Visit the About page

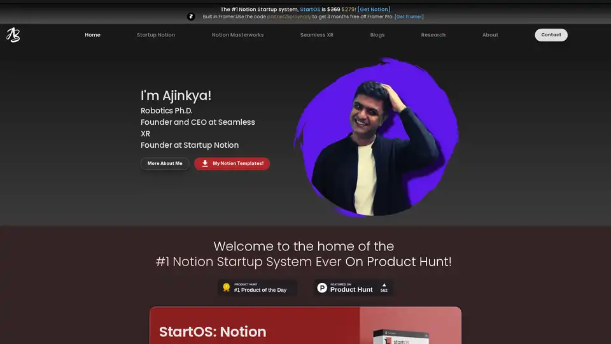[x=490, y=34]
